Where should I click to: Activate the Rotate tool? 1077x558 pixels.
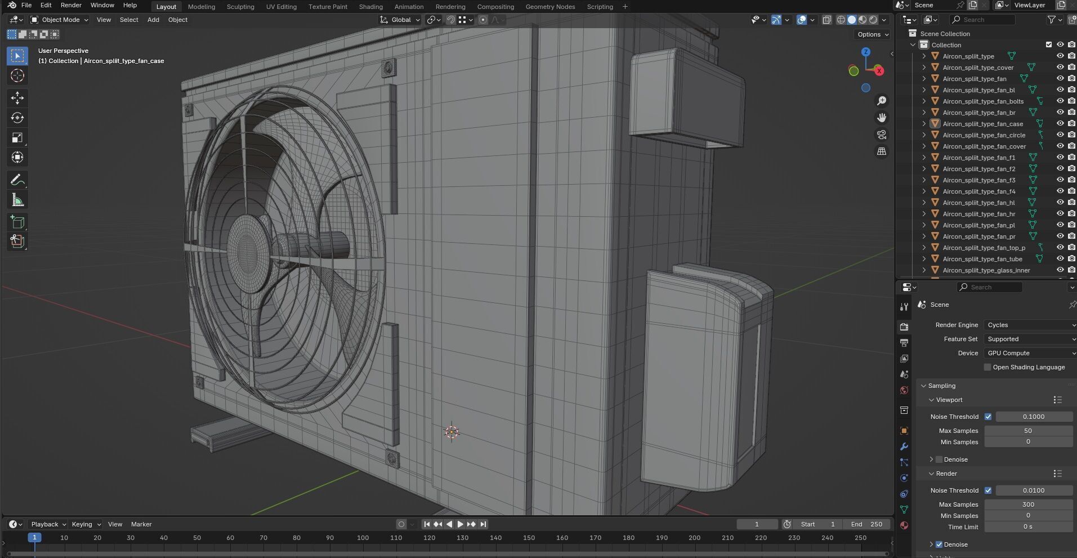coord(17,118)
